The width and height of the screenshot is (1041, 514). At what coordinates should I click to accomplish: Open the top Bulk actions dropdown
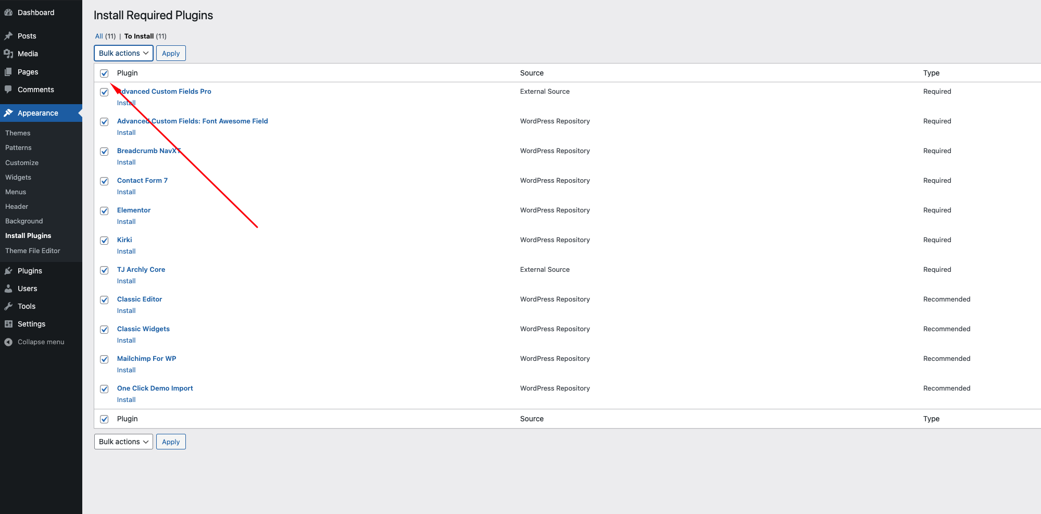coord(123,53)
